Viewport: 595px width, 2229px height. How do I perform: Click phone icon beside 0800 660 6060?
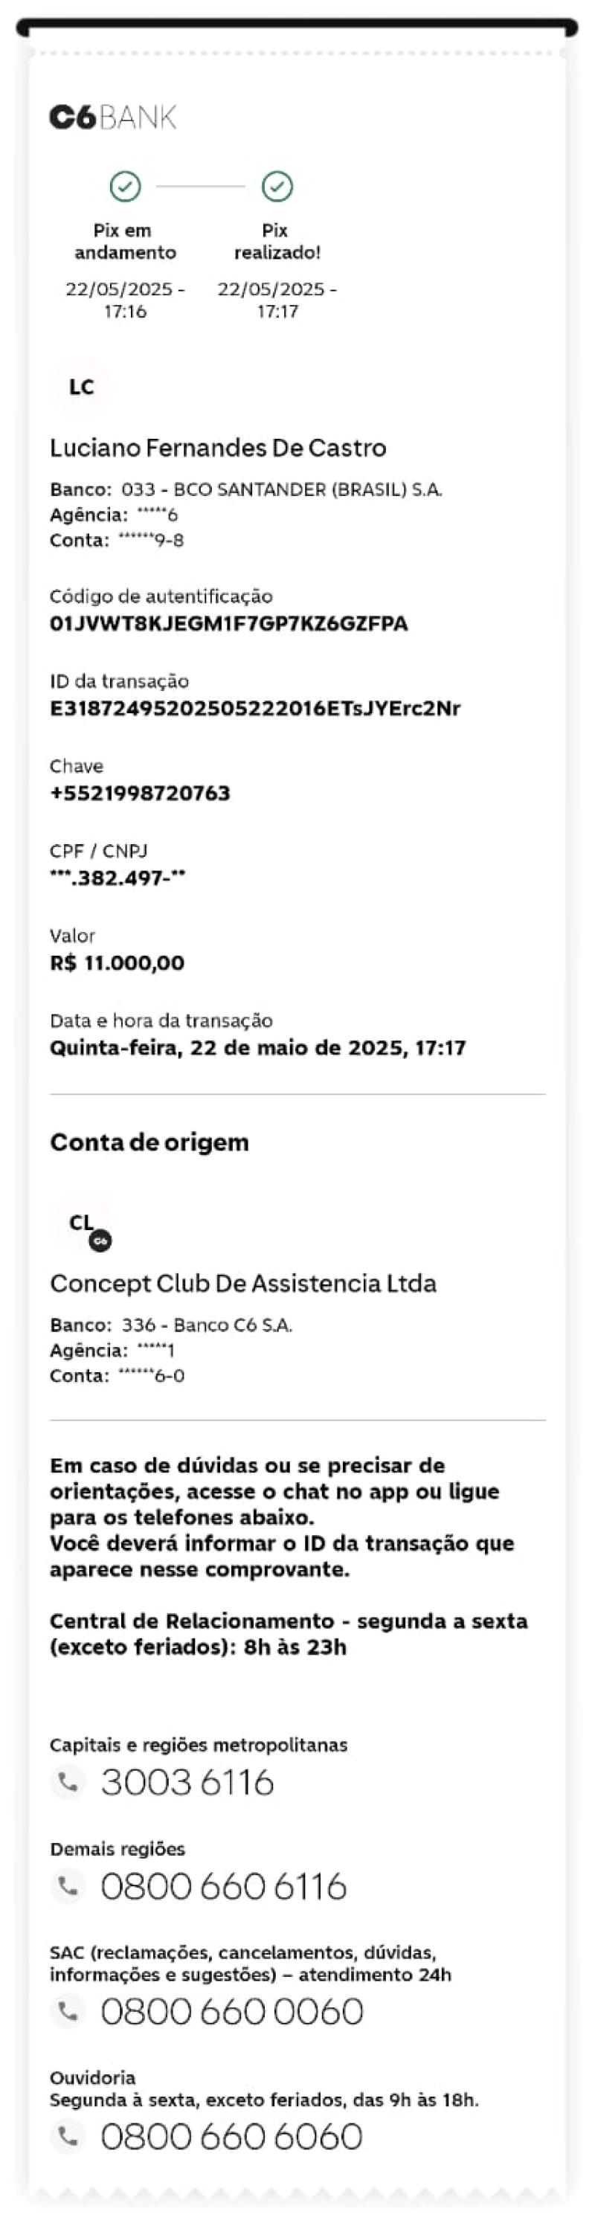pyautogui.click(x=68, y=2137)
